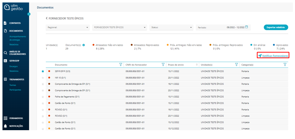This screenshot has width=295, height=139.
Task: Unfavorite the SEFIP/GFIP (0/3) row star
Action: coord(43,71)
